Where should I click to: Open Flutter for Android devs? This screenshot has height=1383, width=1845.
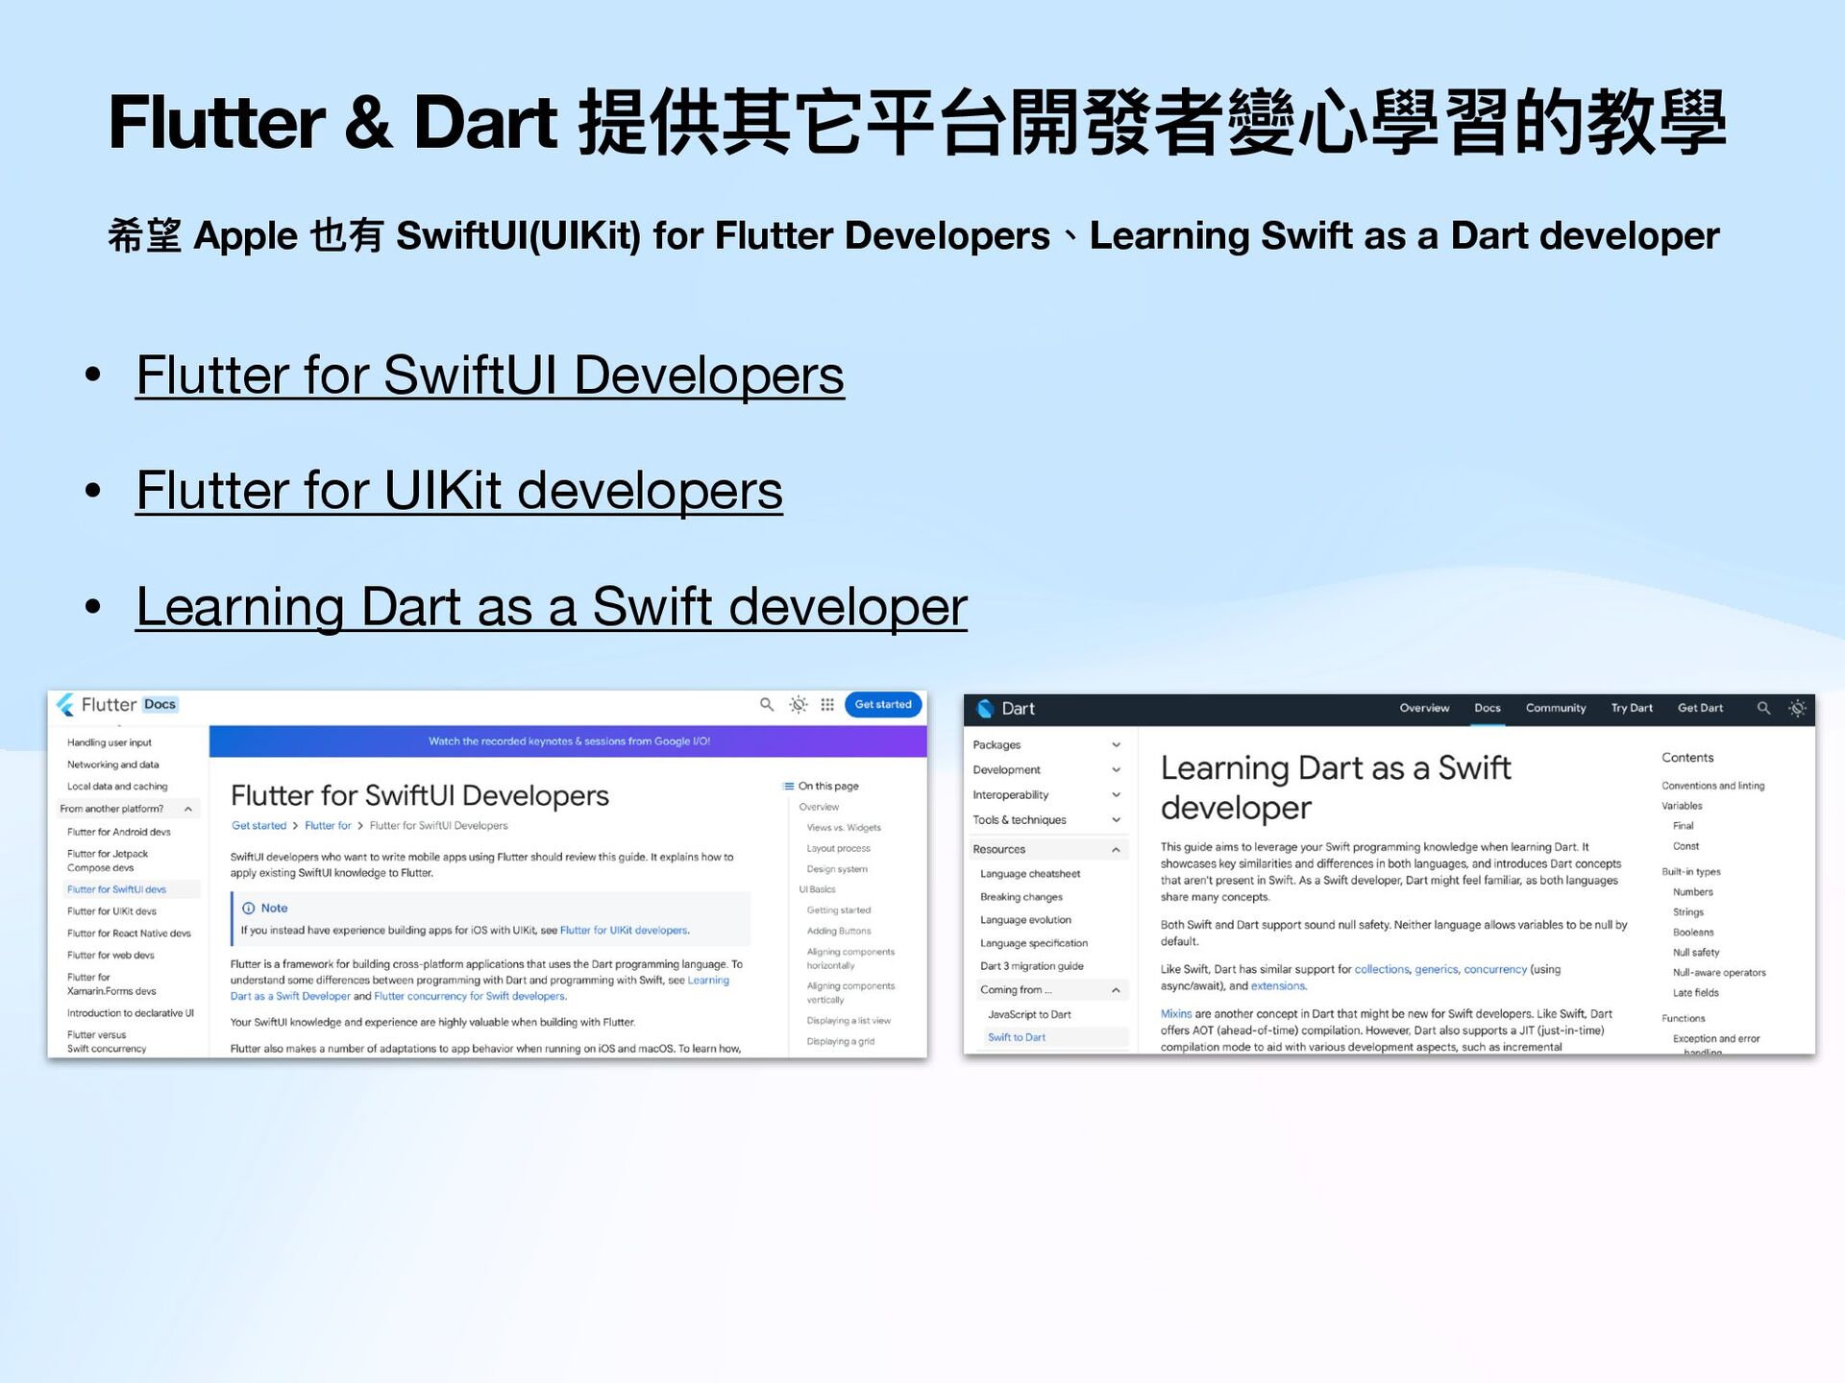pyautogui.click(x=119, y=833)
